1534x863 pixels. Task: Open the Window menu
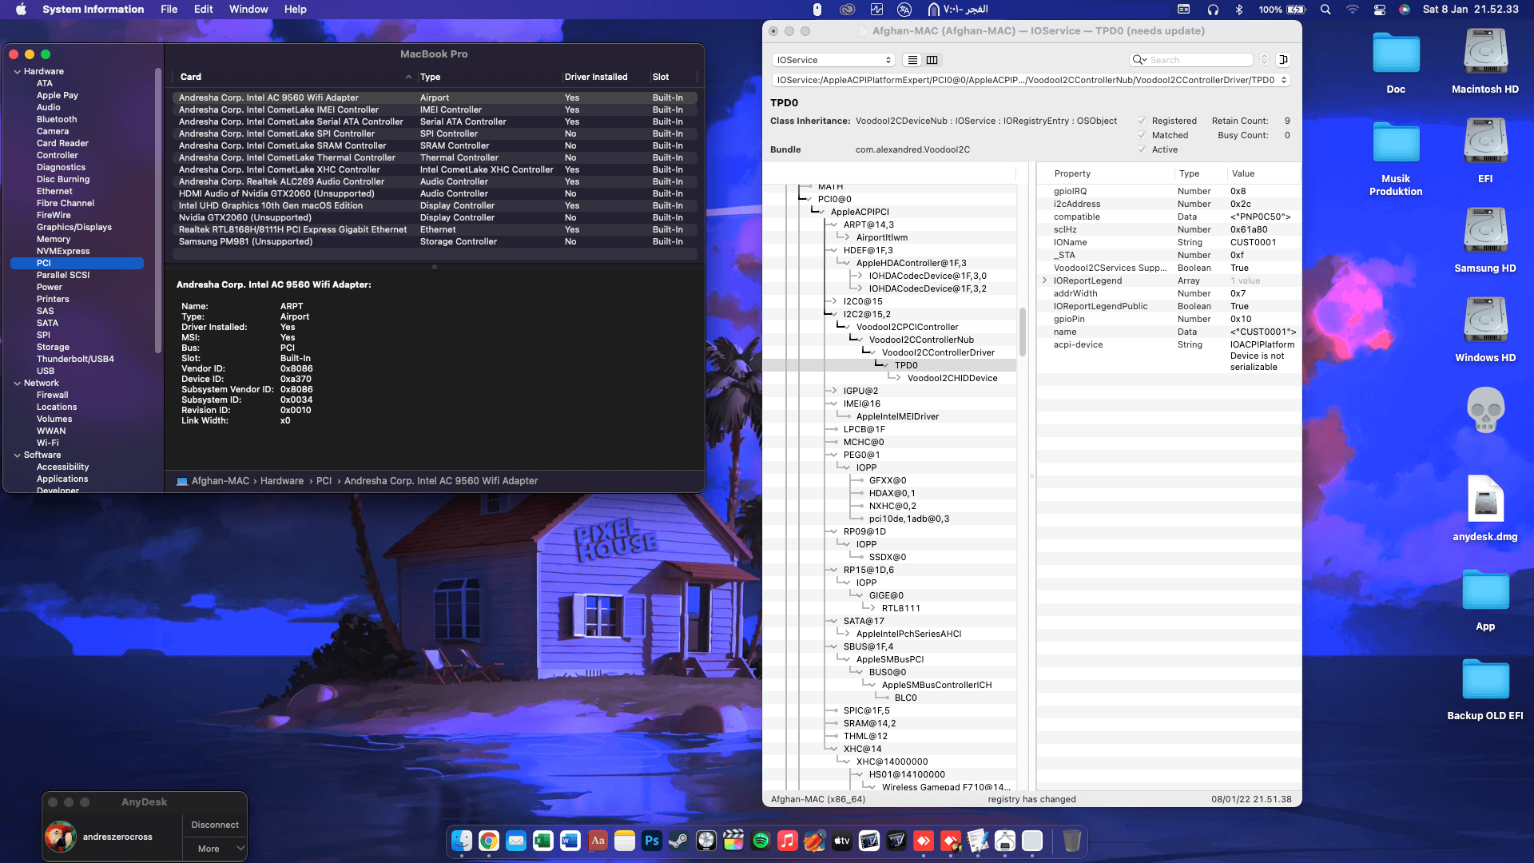pos(248,10)
